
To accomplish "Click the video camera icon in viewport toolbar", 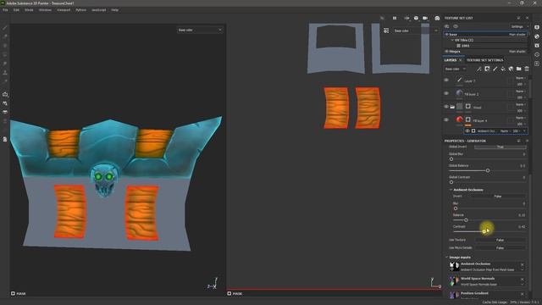I will pyautogui.click(x=425, y=18).
